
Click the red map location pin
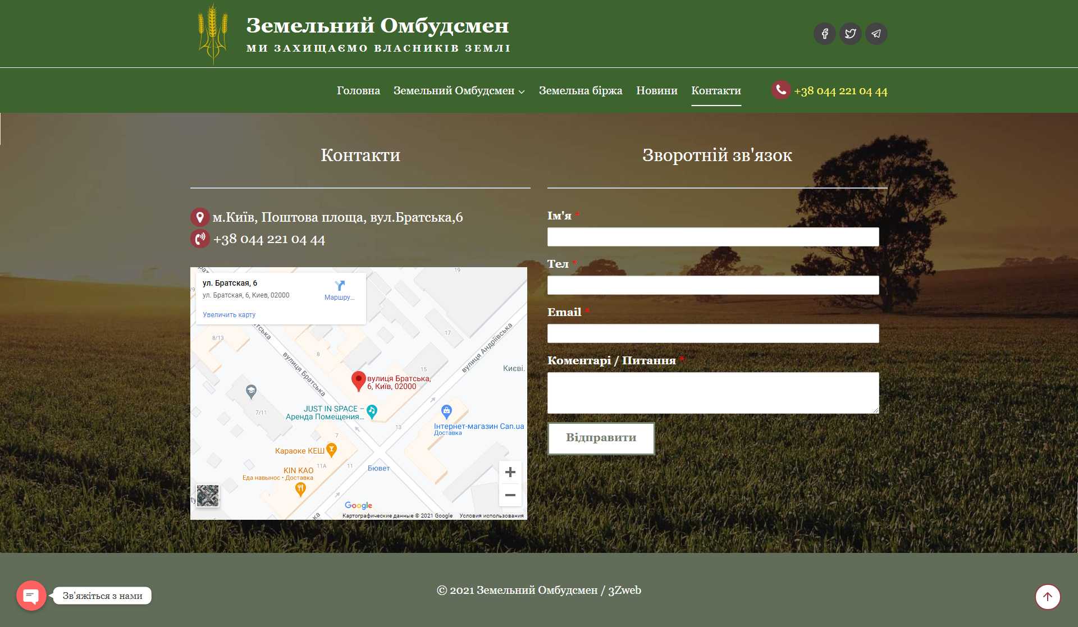point(358,380)
